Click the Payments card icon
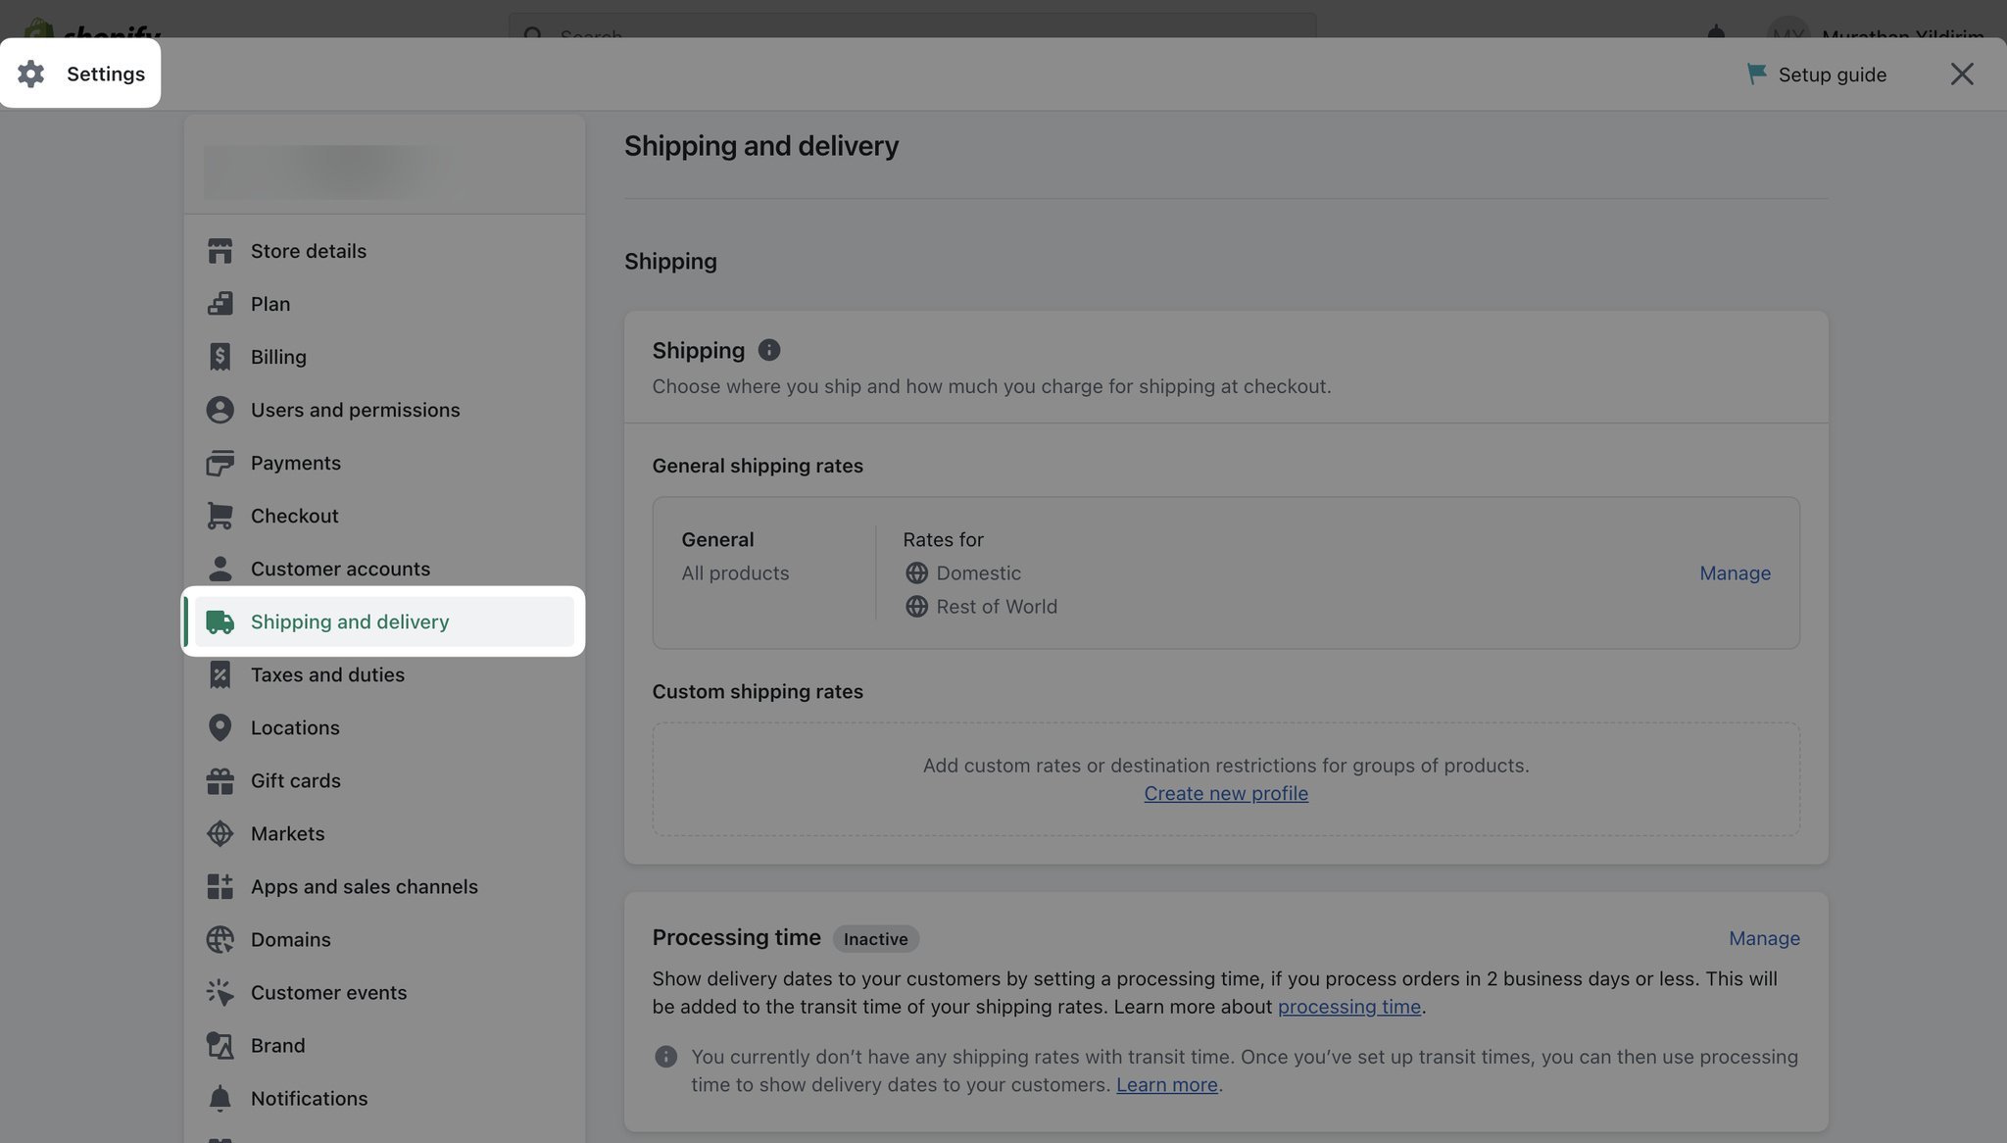Viewport: 2007px width, 1143px height. click(x=220, y=463)
